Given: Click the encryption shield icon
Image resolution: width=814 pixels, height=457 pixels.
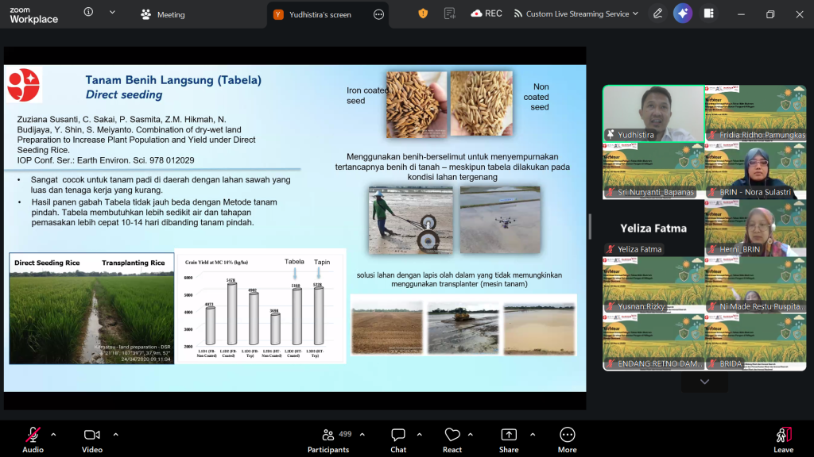Looking at the screenshot, I should coord(423,14).
